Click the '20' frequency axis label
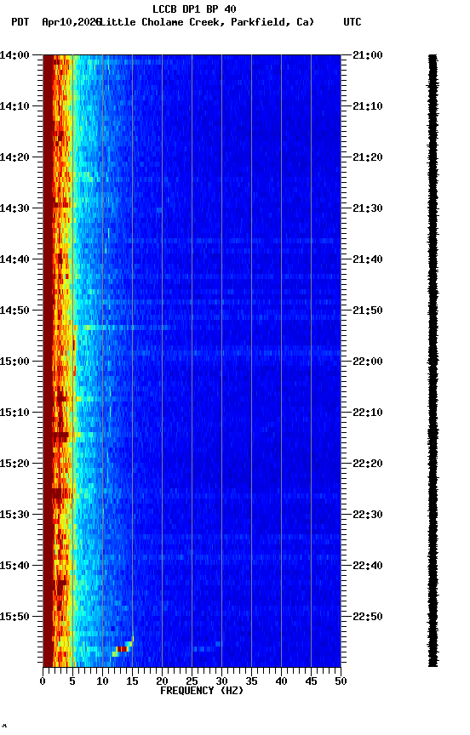470x735 pixels. click(x=162, y=681)
